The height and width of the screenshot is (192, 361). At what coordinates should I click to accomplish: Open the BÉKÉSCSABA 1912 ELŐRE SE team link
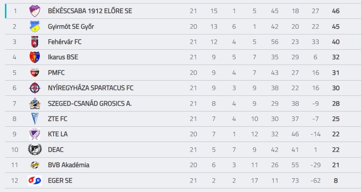[x=90, y=11]
